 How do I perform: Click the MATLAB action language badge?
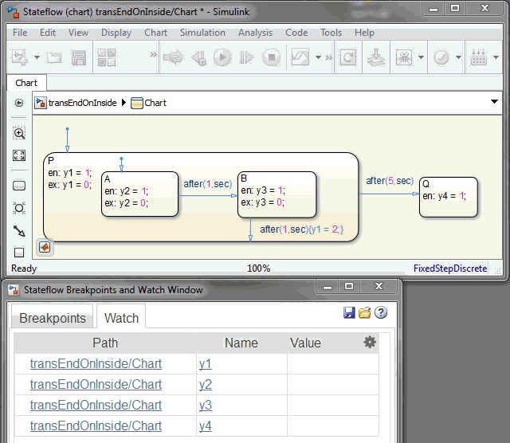tap(45, 248)
